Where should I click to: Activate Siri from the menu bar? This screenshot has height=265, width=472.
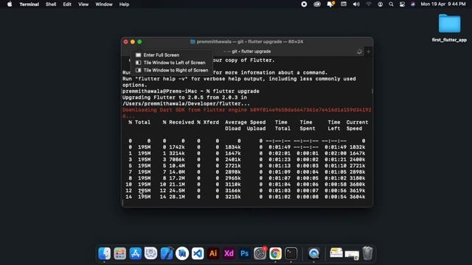(413, 4)
